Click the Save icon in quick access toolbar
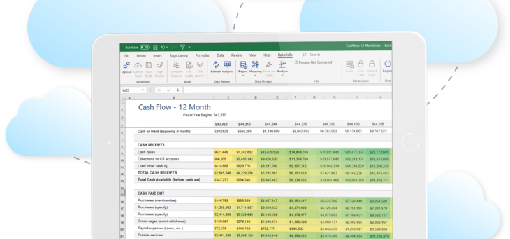 point(155,47)
